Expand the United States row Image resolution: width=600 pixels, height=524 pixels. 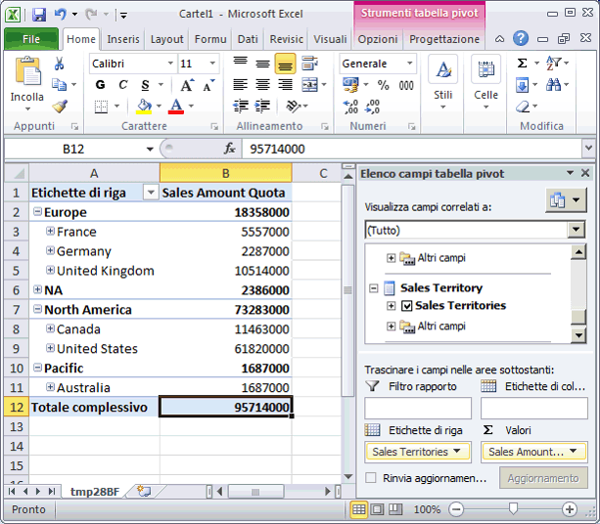click(x=50, y=348)
